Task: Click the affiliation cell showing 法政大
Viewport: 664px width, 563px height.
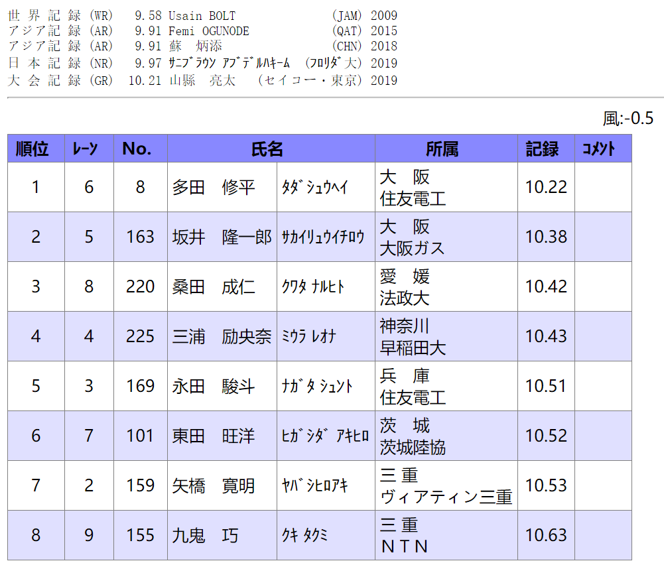Action: tap(405, 298)
